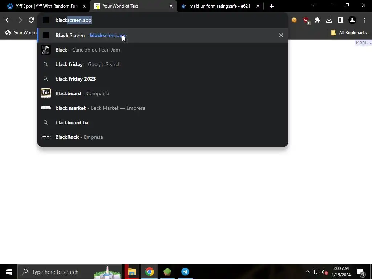
Task: Click into the address bar text
Action: pyautogui.click(x=73, y=20)
